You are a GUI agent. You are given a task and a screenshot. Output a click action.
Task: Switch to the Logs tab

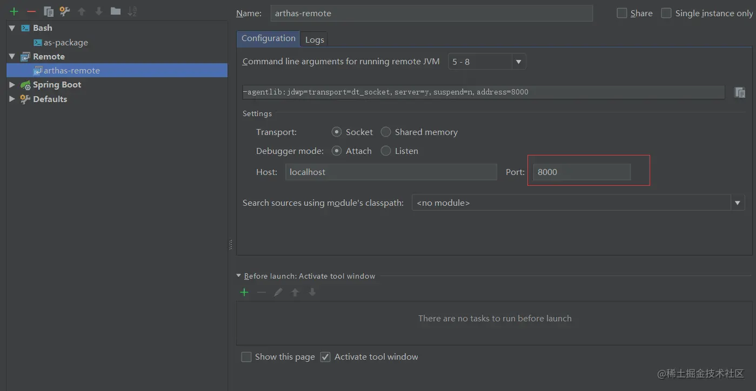(x=315, y=39)
